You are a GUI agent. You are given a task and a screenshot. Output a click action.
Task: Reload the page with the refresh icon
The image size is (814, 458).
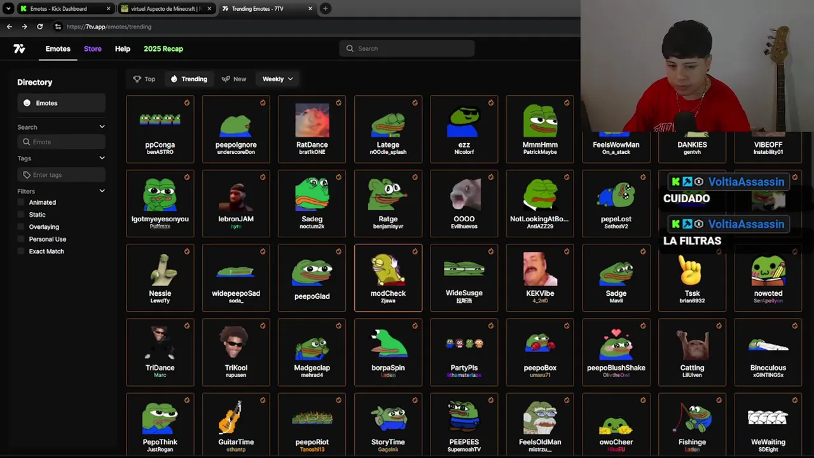(39, 27)
